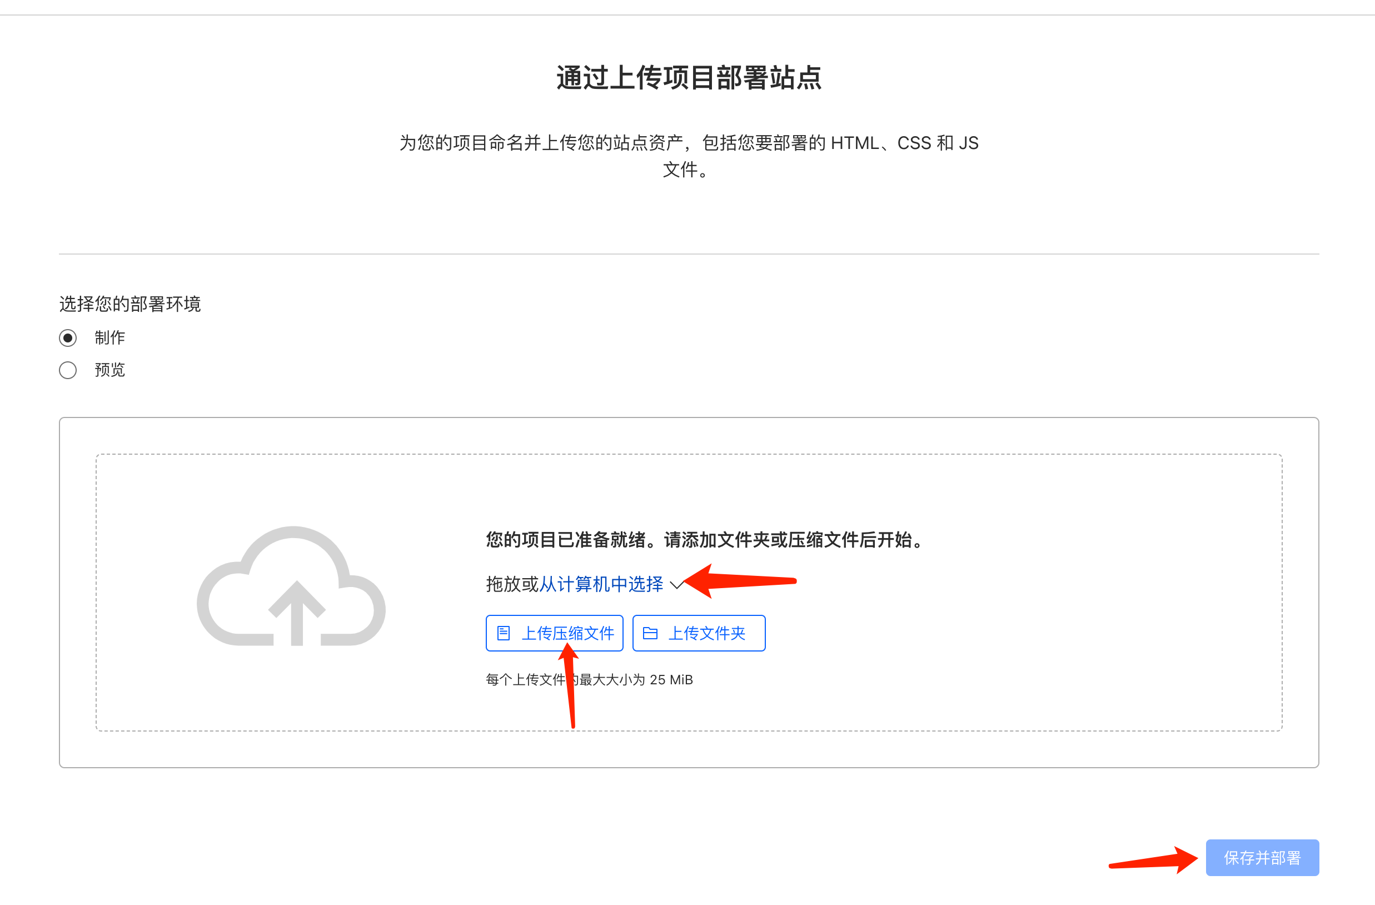Click the 通过上传项目部署站点 heading
This screenshot has width=1375, height=905.
click(688, 77)
